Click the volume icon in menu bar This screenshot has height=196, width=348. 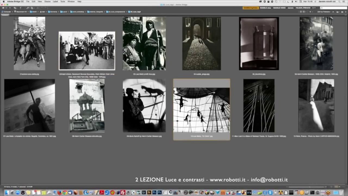pyautogui.click(x=296, y=1)
